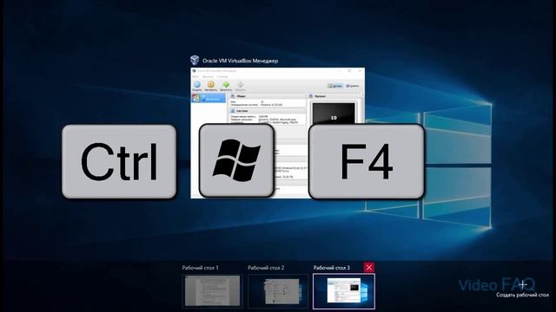Select the Рабочий стол 3 thumbnail
This screenshot has width=556, height=312.
(x=344, y=291)
